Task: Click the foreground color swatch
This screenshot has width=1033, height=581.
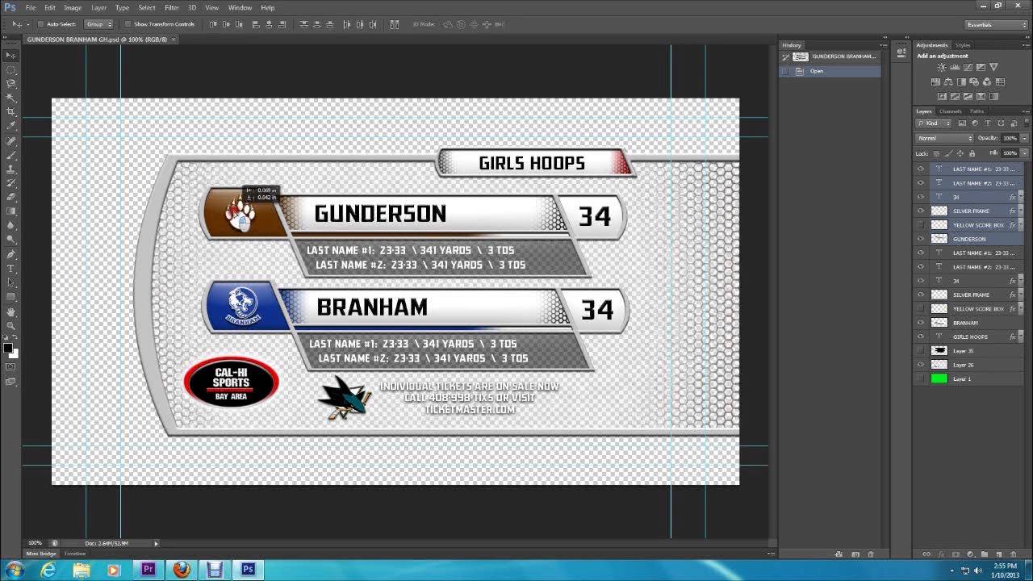Action: 8,348
